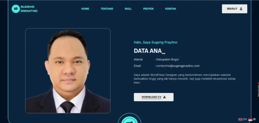259x123 pixels.
Task: Open the TENTANG section
Action: coord(107,9)
